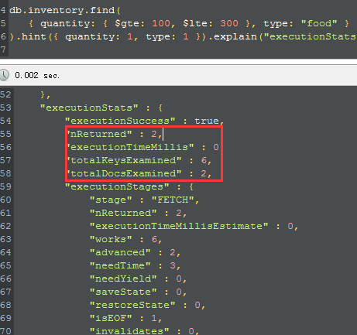357x335 pixels.
Task: Click empty editor line number 7
Action: [3, 50]
